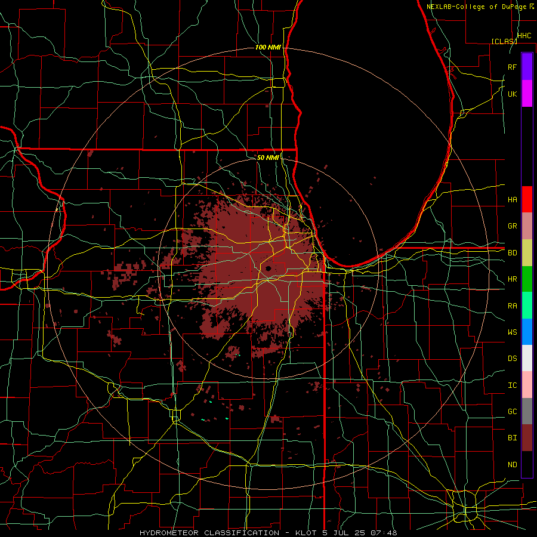Click the radar site black dot at center
537x537 pixels.
pos(268,268)
